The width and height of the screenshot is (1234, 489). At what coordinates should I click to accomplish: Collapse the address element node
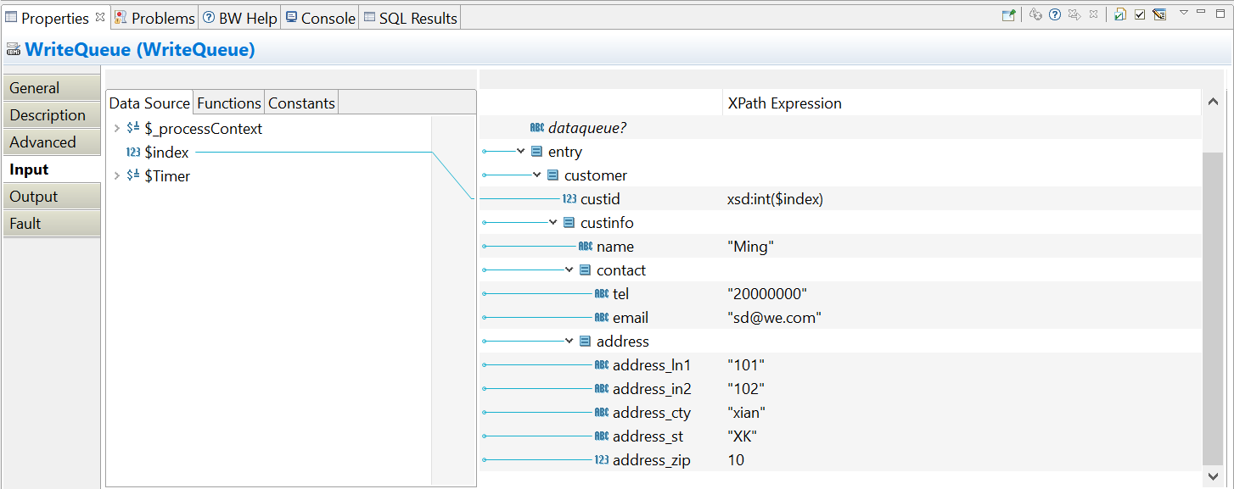(569, 342)
